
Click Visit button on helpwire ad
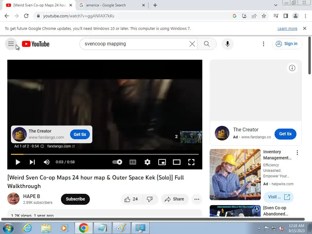[278, 197]
